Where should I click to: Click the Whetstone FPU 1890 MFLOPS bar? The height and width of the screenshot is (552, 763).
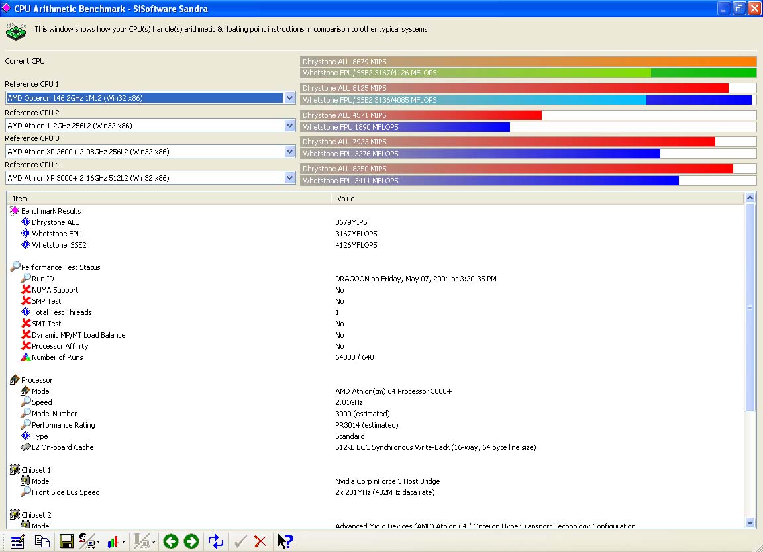tap(529, 127)
